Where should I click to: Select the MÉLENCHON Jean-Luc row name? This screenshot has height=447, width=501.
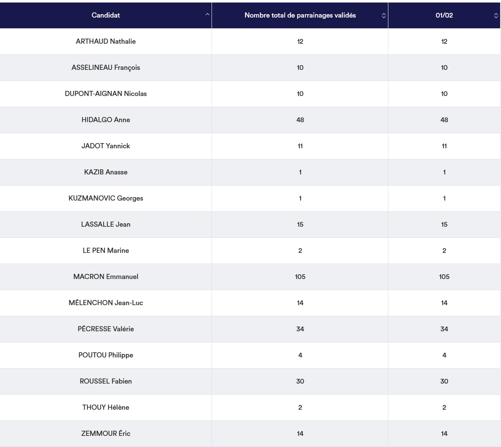click(x=106, y=303)
